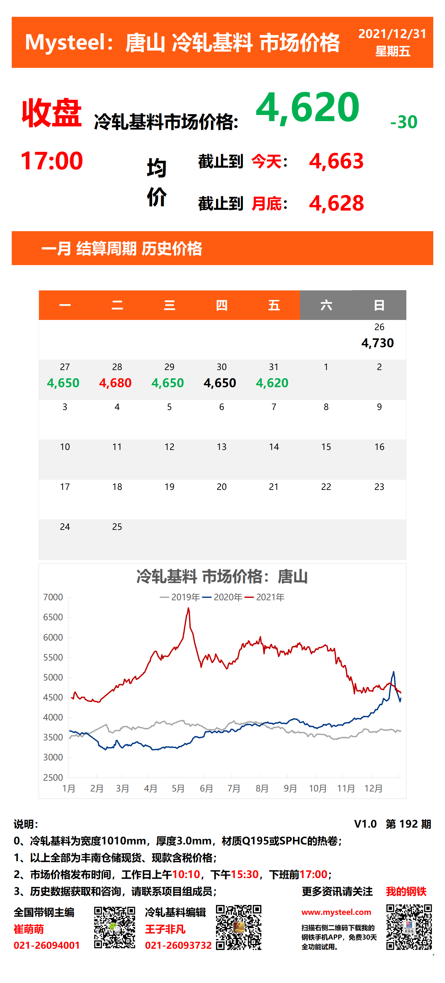Click the 2021 red line peak in May
The height and width of the screenshot is (983, 445).
188,609
